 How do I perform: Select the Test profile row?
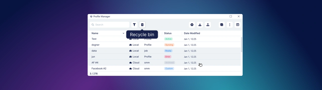point(164,39)
